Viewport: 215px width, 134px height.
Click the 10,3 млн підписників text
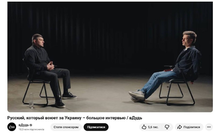coord(31,129)
